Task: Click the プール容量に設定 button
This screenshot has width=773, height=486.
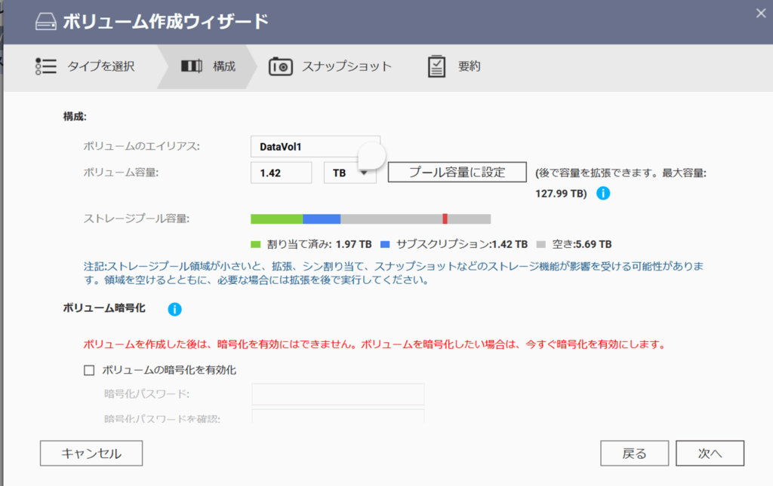Action: (x=457, y=172)
